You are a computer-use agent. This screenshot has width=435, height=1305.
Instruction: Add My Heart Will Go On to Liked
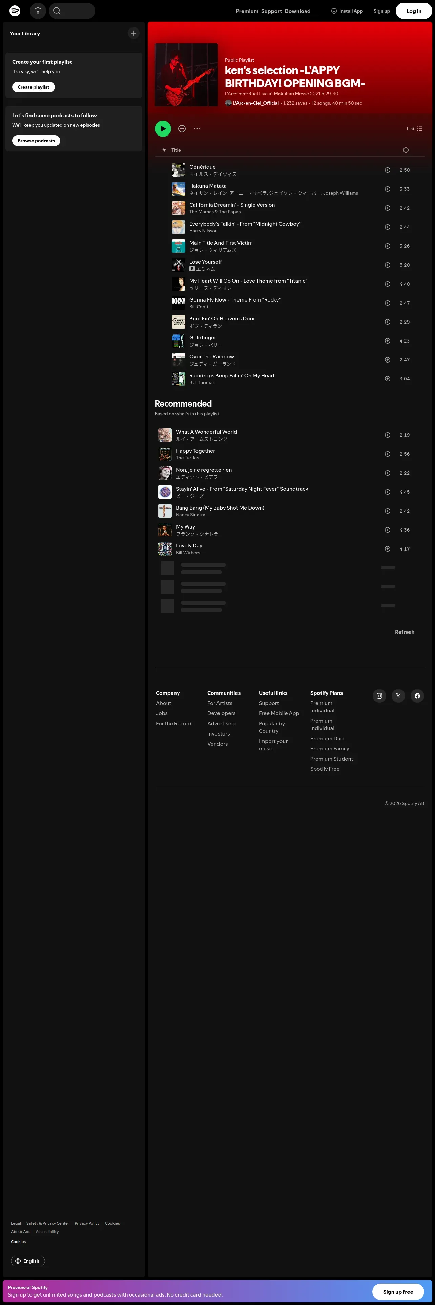pyautogui.click(x=387, y=284)
